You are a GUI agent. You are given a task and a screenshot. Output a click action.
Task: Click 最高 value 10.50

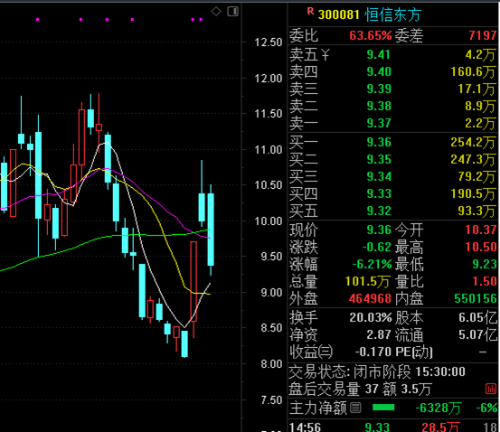(481, 247)
